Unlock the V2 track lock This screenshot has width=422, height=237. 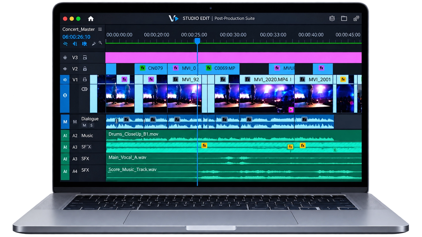click(85, 69)
